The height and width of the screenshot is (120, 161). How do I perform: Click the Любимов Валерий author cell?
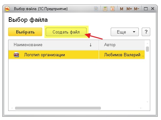coord(122,55)
